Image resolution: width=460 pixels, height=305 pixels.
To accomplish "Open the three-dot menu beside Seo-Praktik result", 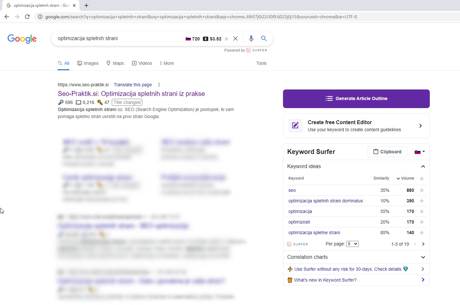I will coord(159,85).
